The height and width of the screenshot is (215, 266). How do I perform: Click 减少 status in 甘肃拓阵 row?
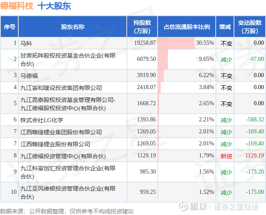point(226,60)
